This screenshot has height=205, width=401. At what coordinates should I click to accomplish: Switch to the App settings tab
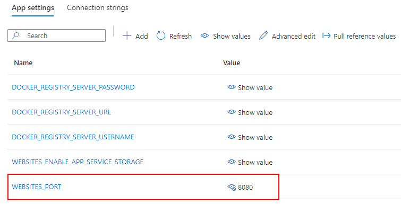point(33,7)
